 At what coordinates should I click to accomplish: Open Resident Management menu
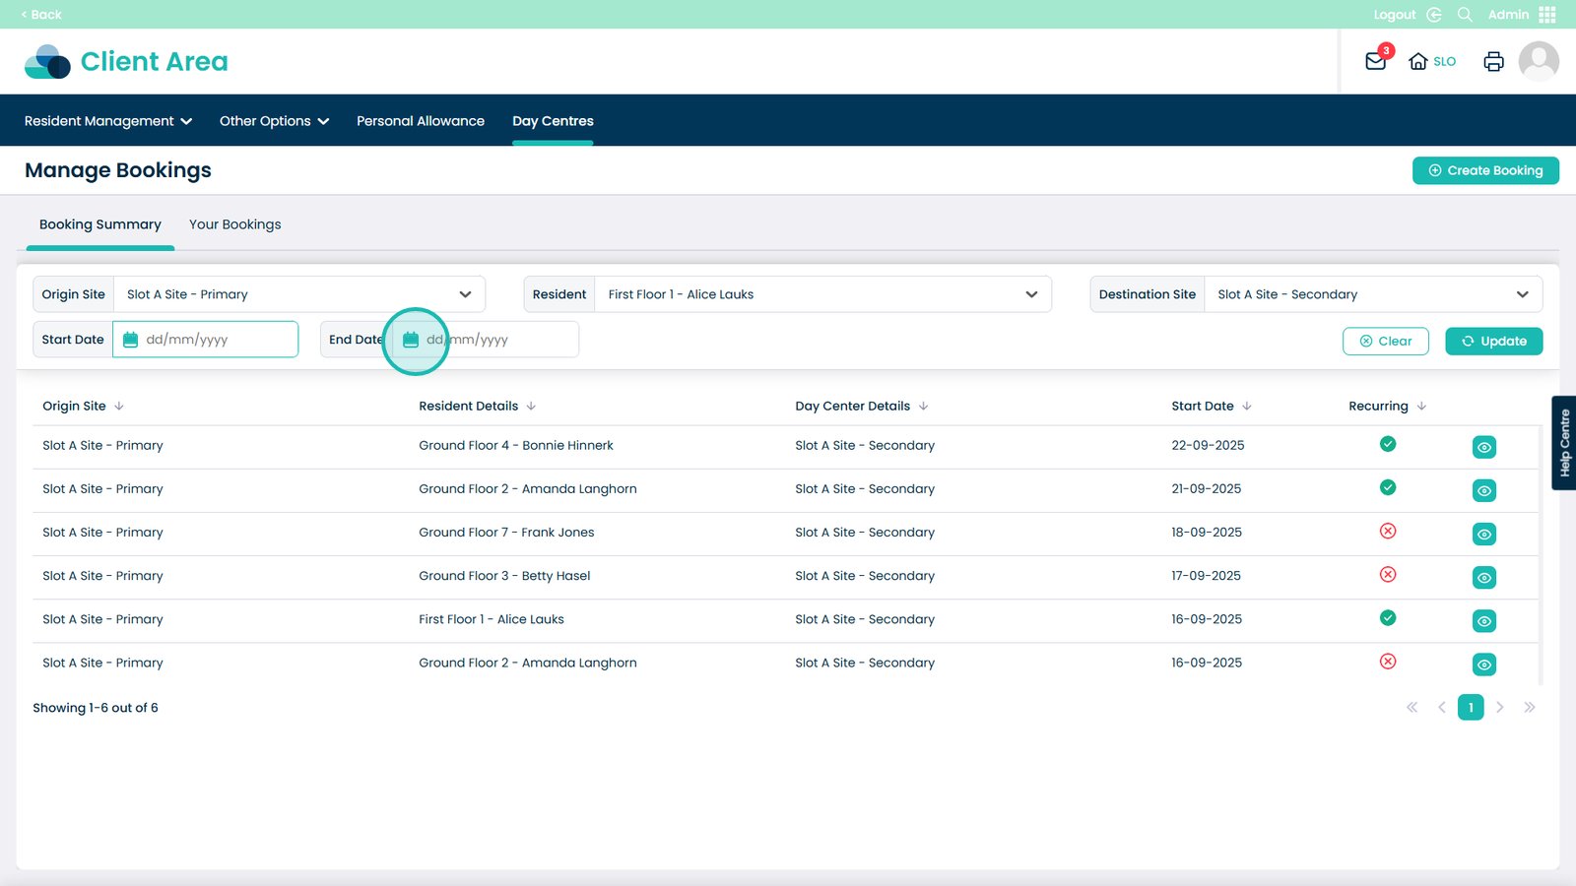click(x=107, y=121)
